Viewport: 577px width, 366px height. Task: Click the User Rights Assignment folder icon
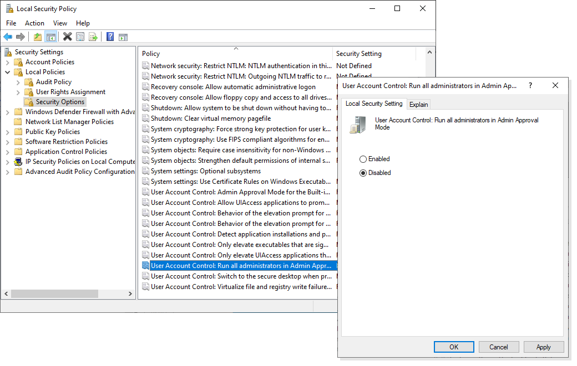(x=29, y=92)
